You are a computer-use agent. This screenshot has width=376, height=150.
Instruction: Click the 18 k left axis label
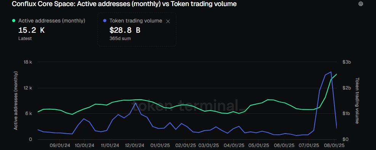point(27,62)
